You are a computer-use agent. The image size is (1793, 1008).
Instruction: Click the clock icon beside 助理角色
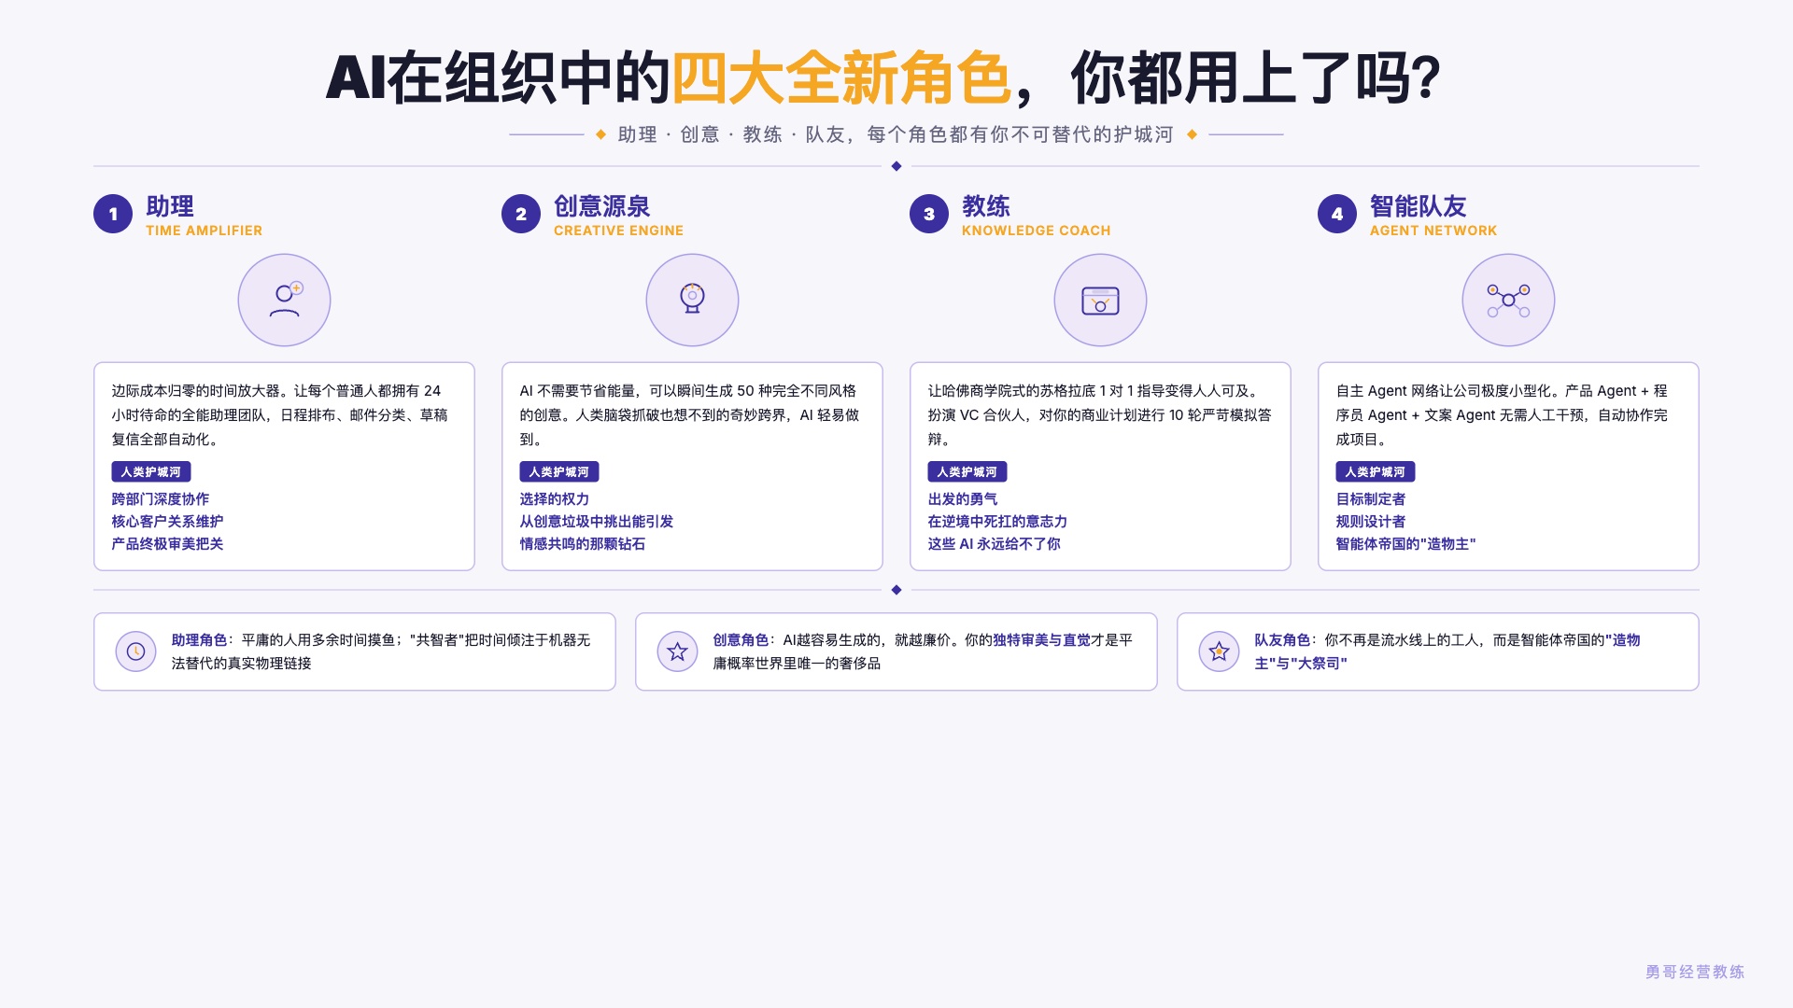(135, 651)
